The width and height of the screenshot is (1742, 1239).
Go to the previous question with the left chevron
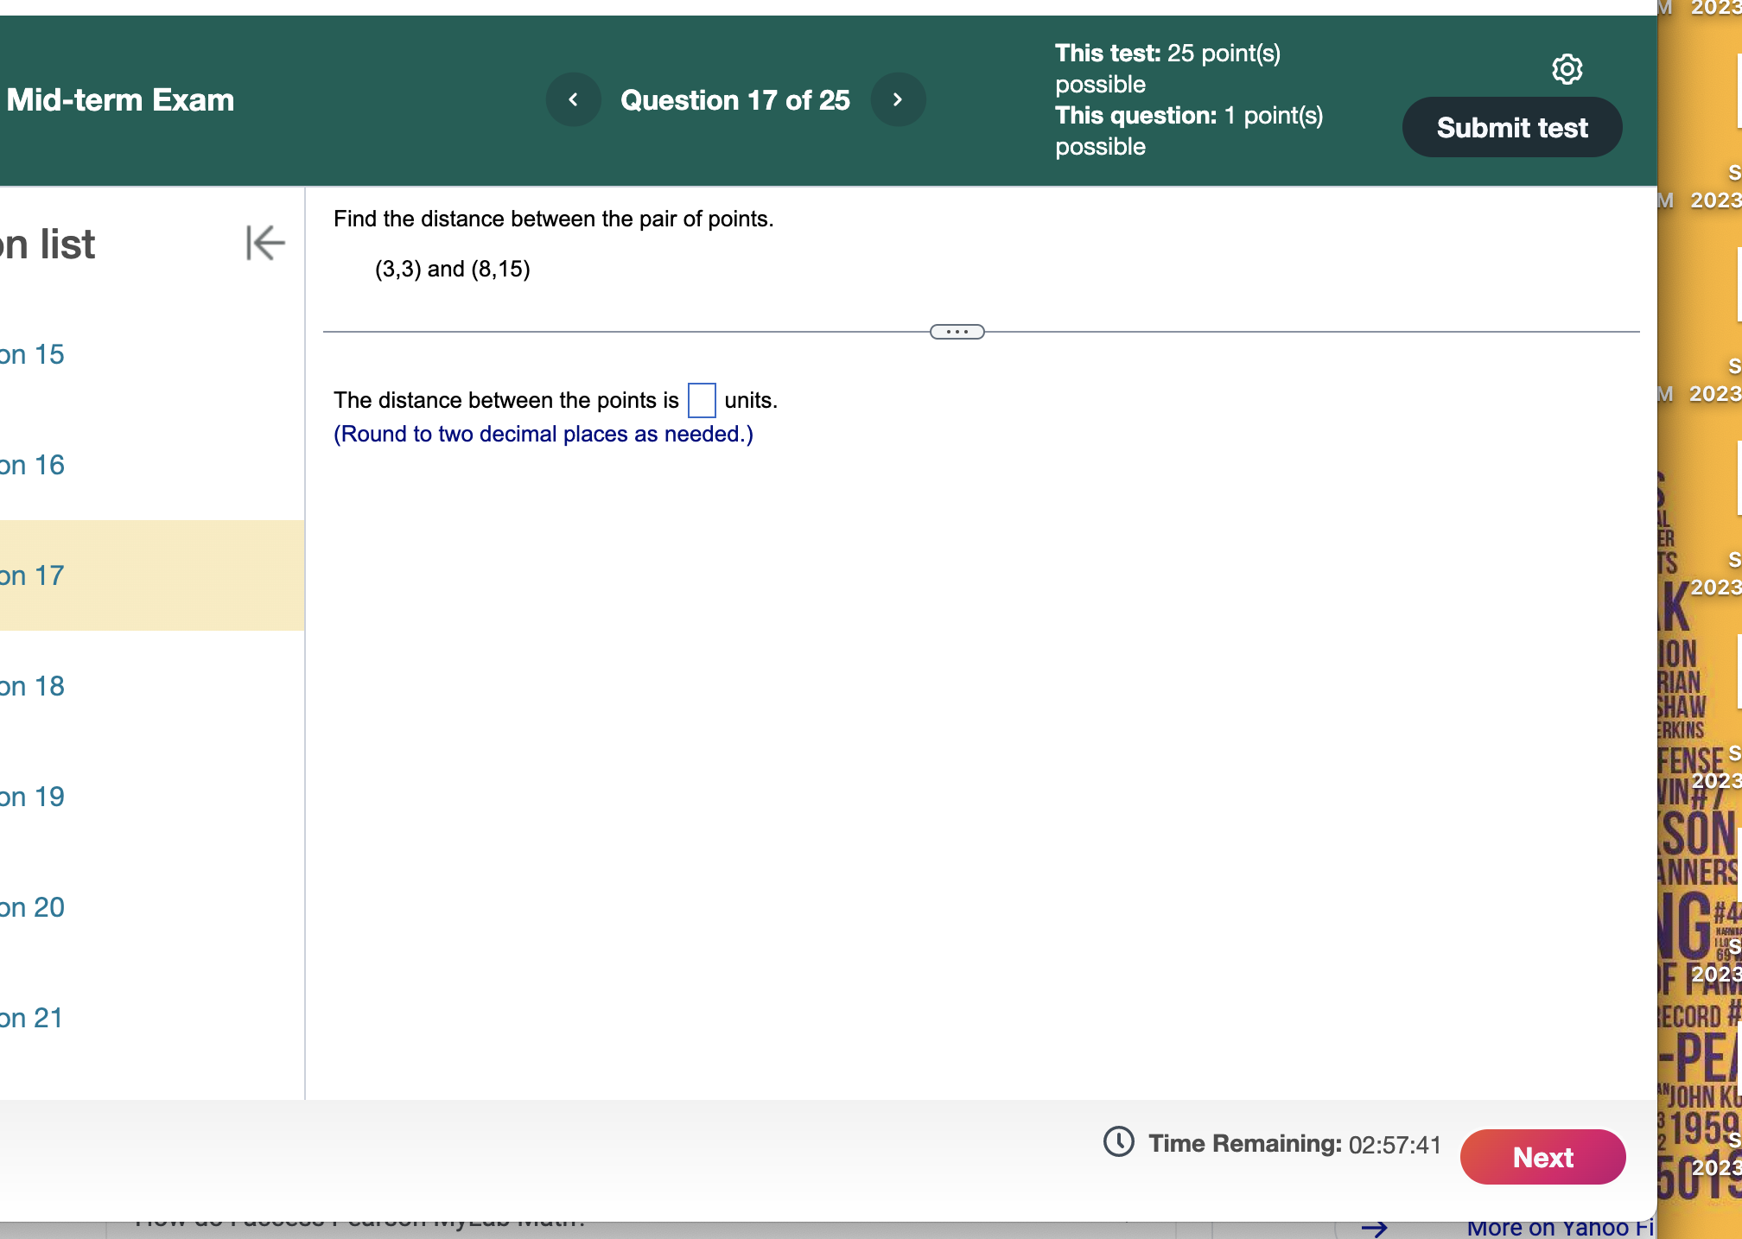coord(573,99)
